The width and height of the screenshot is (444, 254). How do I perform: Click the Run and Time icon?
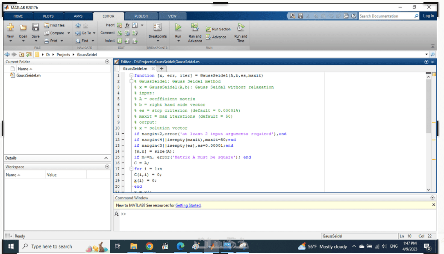click(241, 27)
